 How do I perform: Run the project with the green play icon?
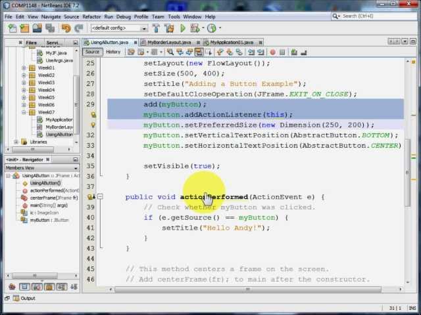[183, 28]
